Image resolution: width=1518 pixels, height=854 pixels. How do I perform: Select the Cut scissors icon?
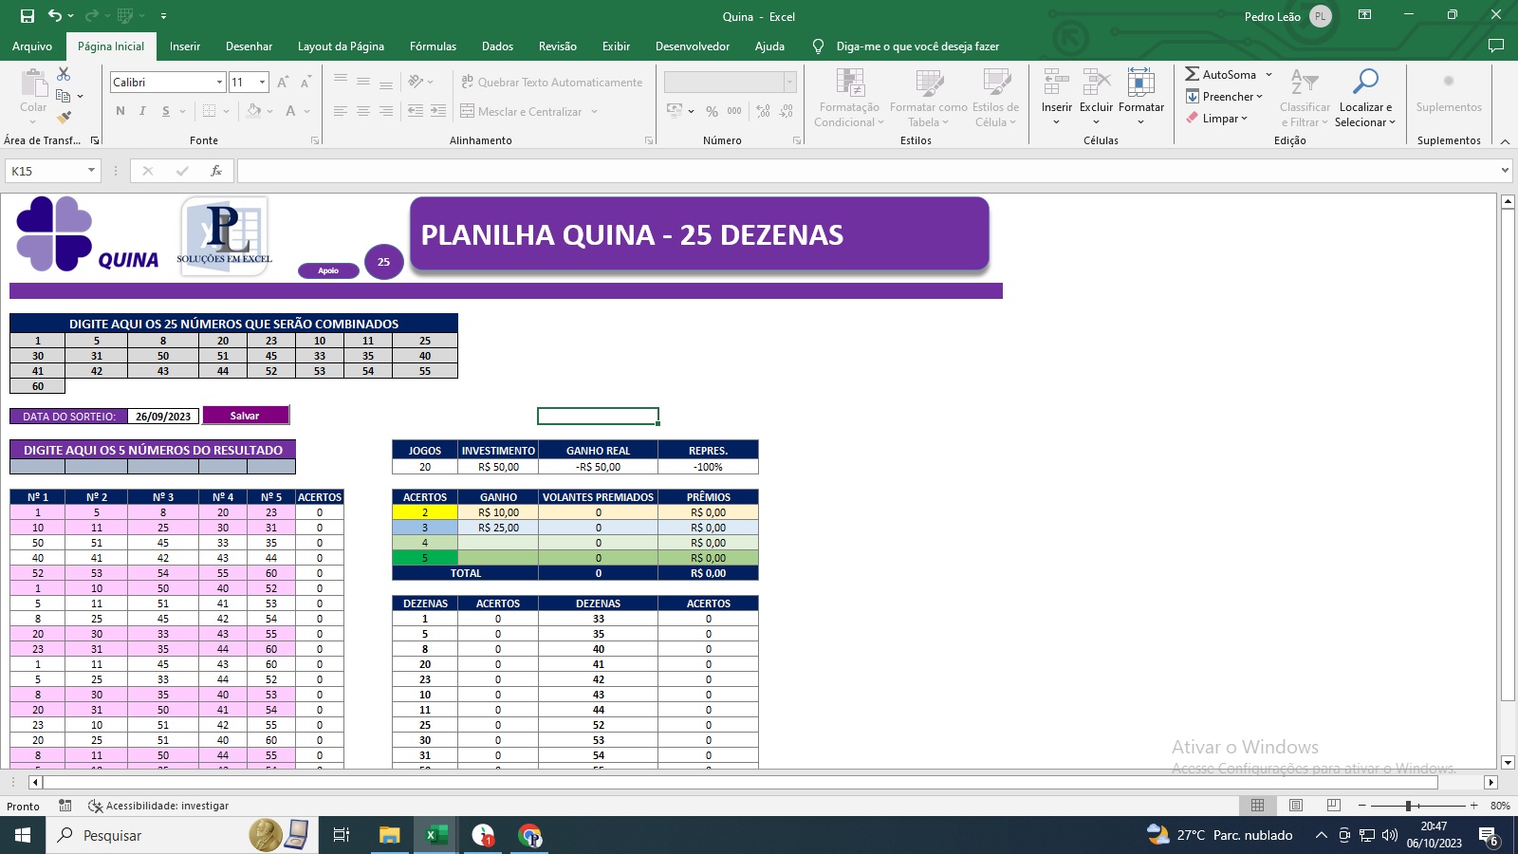[x=64, y=73]
